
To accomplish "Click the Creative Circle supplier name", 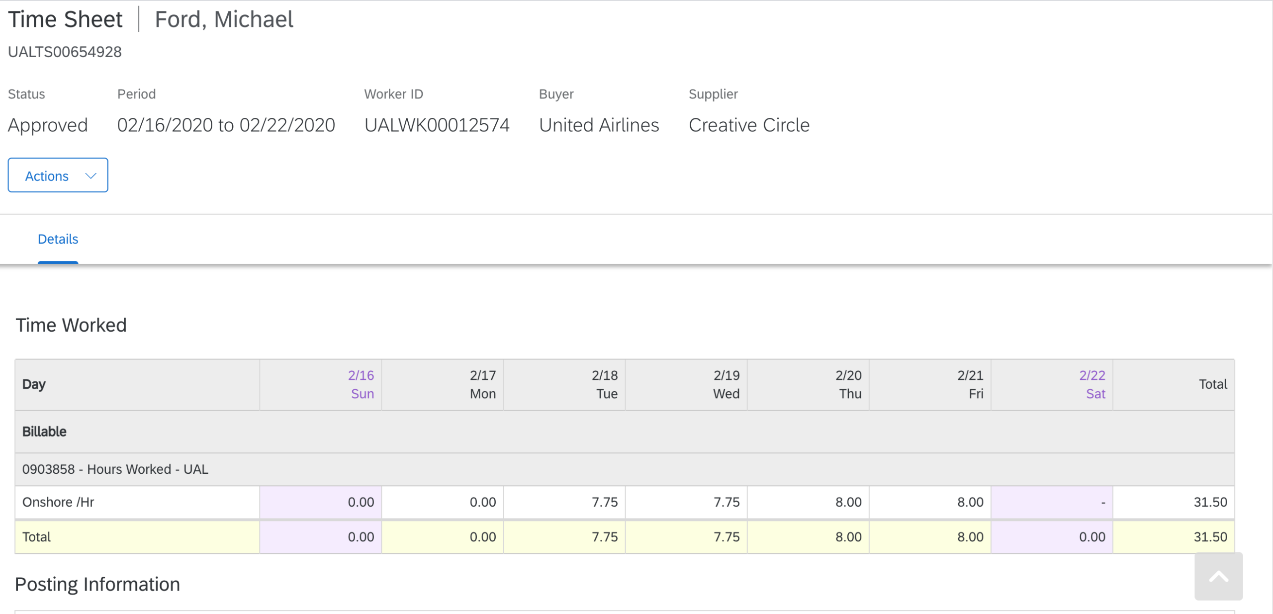I will click(x=749, y=125).
